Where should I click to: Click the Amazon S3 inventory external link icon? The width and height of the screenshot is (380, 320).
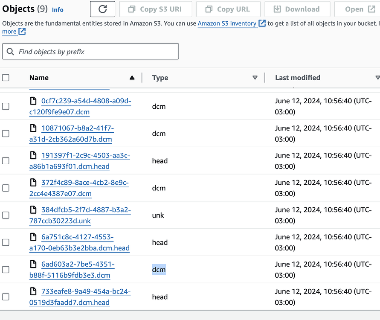coord(261,23)
